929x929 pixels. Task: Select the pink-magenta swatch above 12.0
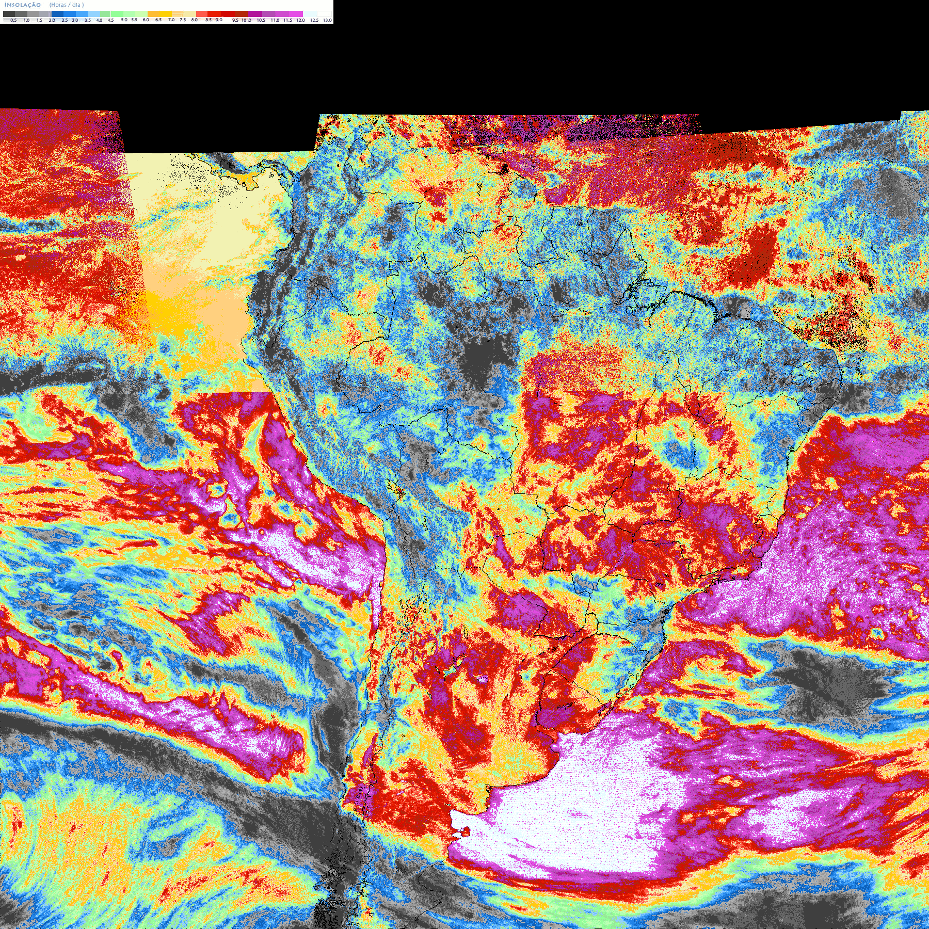296,14
